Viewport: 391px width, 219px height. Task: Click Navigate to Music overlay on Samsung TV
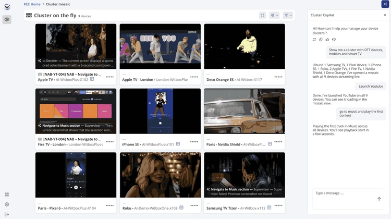tap(245, 191)
